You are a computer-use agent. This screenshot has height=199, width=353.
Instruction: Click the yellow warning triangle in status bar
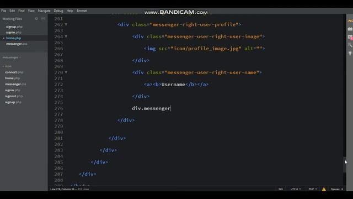324,189
